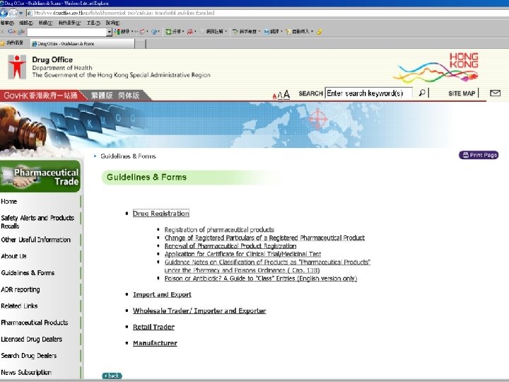Click the Google Toolbar AutoFill button
This screenshot has width=509, height=382.
299,32
